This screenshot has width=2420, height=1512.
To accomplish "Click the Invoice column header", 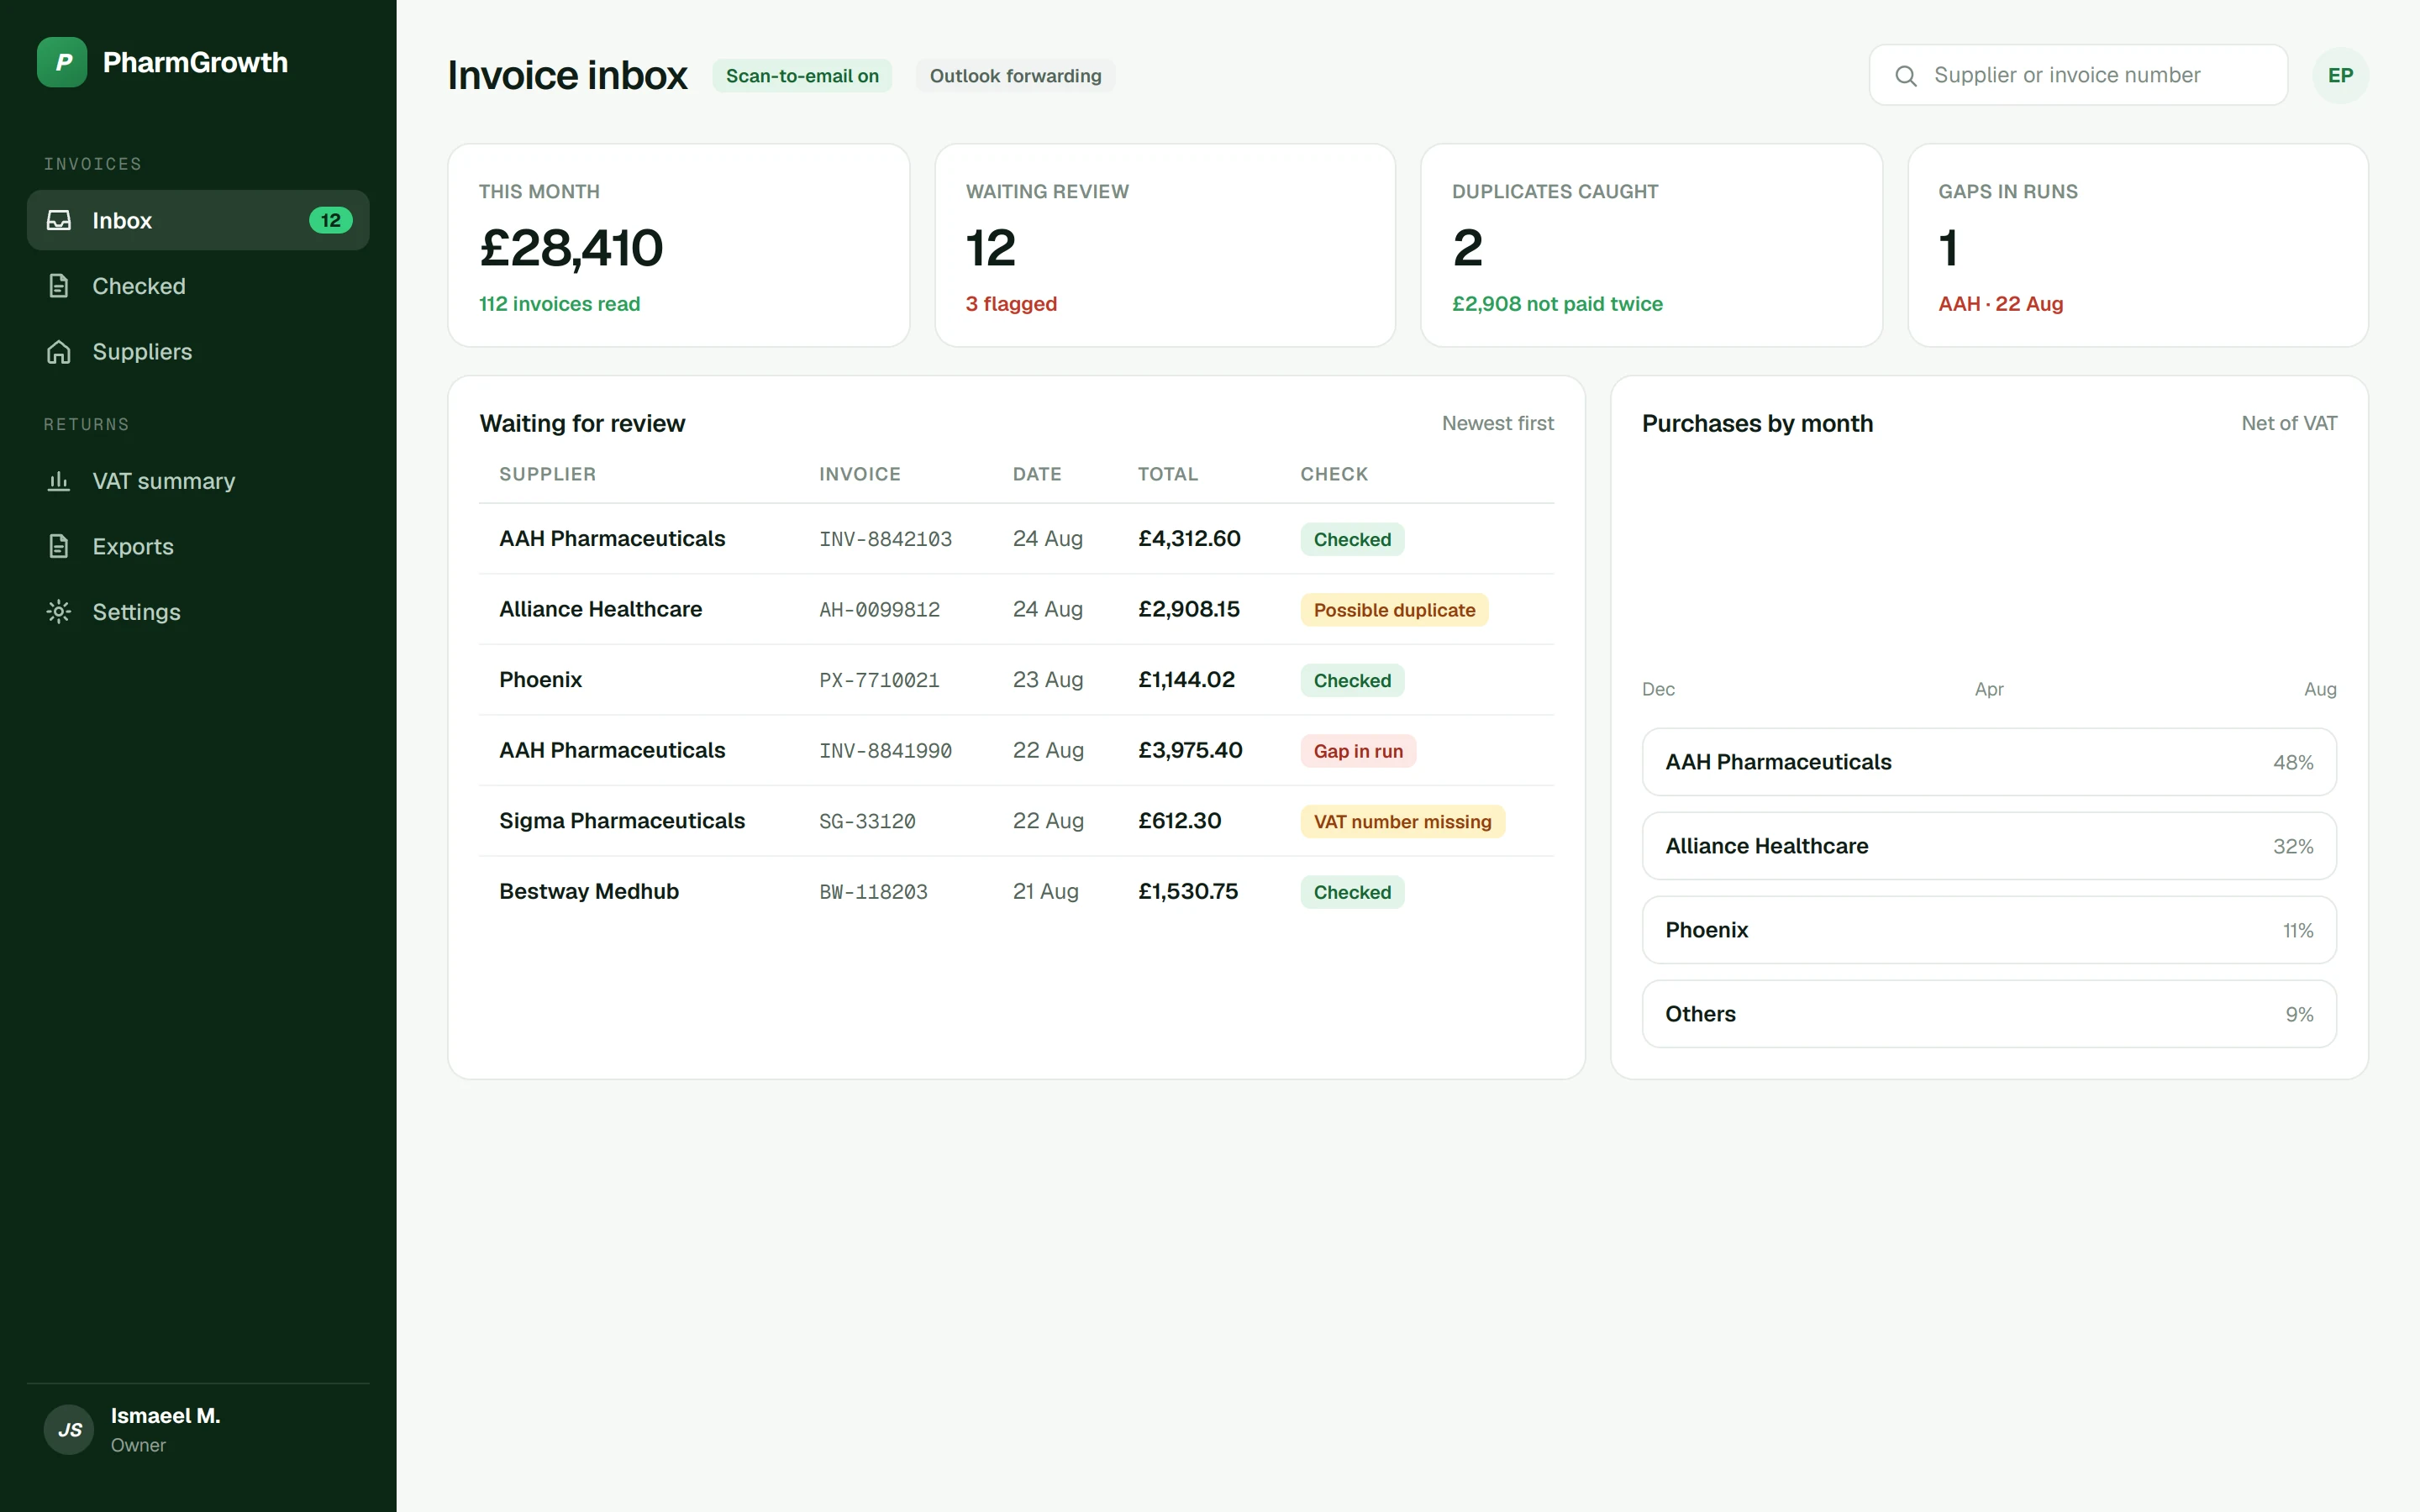I will [859, 474].
